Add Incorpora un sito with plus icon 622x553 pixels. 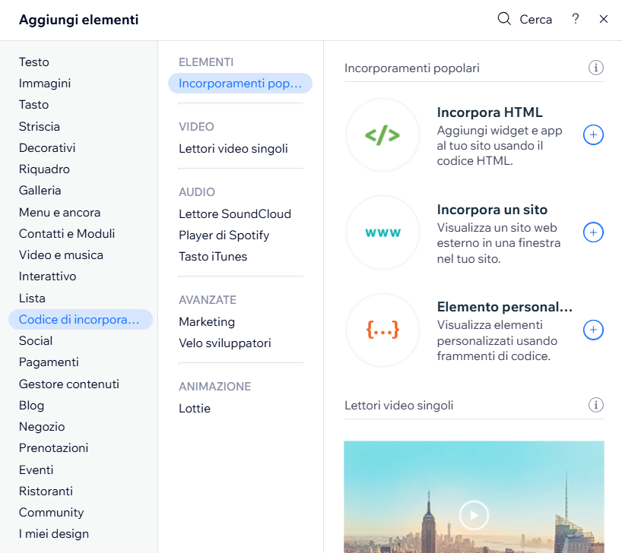pos(593,232)
